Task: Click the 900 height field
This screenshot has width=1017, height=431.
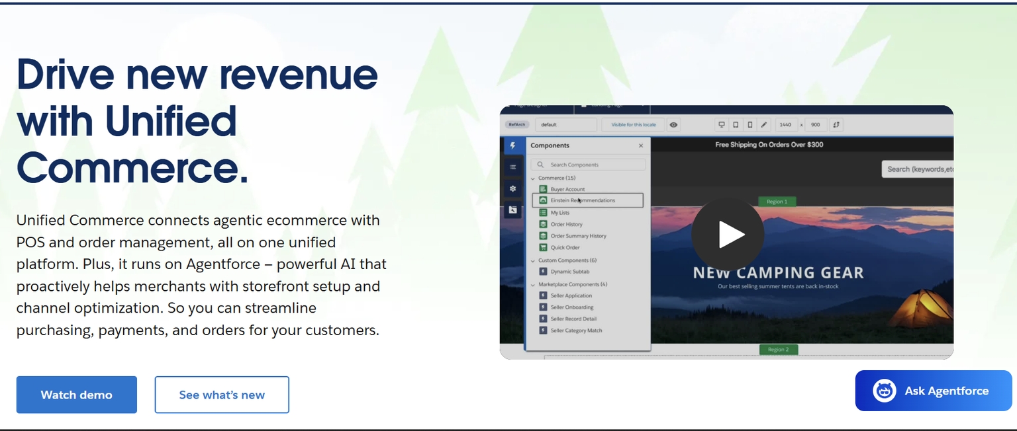Action: point(816,124)
